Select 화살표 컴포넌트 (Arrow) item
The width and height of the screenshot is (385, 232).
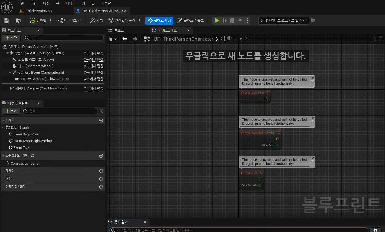tap(36, 60)
